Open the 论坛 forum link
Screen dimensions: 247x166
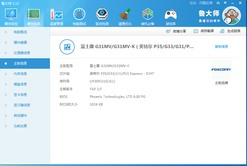[193, 3]
